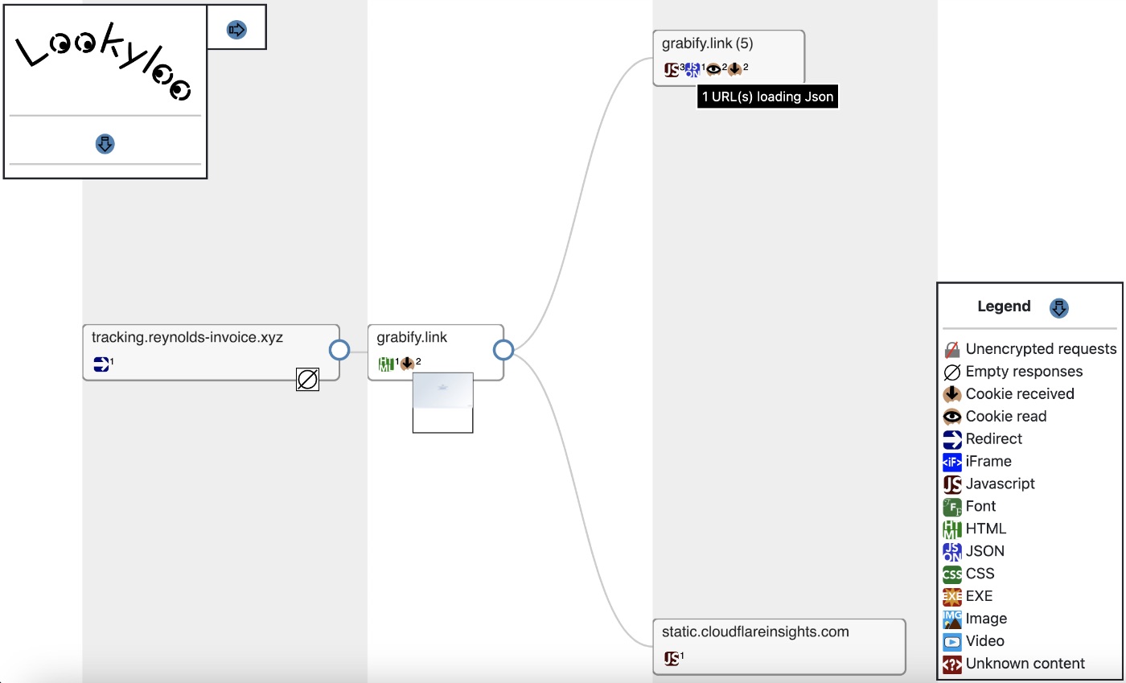Click cookie received icon on grabify.link node

(407, 364)
